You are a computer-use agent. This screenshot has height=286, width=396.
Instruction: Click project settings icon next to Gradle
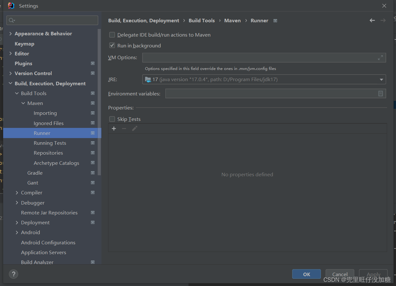[93, 173]
